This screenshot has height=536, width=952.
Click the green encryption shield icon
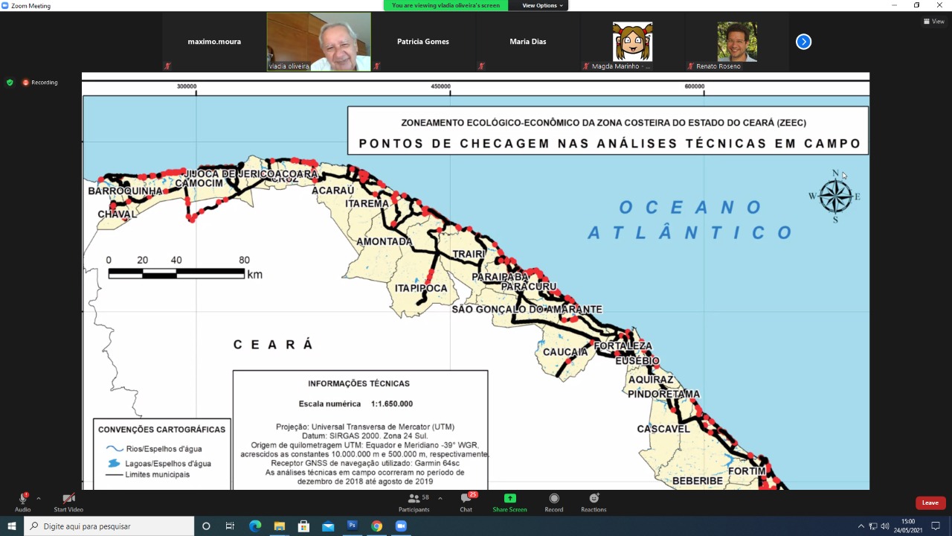[x=10, y=83]
